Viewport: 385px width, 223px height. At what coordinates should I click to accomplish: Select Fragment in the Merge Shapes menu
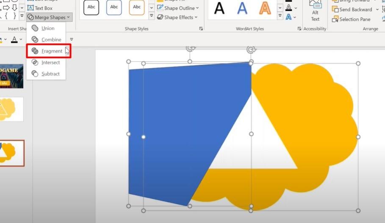[49, 51]
